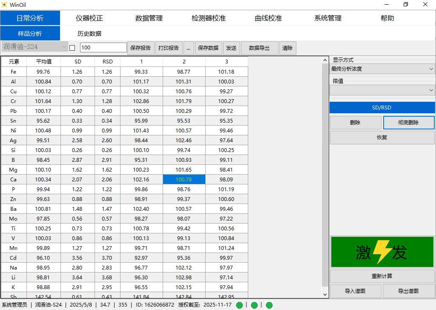Click the first green status indicator
The height and width of the screenshot is (310, 436).
239,305
